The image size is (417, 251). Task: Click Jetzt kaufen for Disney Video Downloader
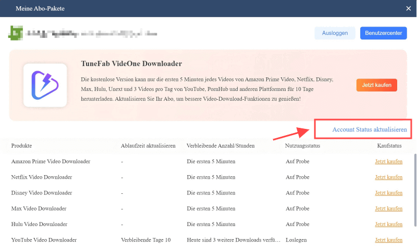(x=388, y=193)
